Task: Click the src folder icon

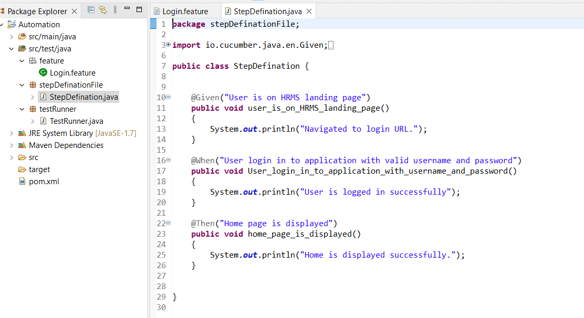Action: [23, 157]
